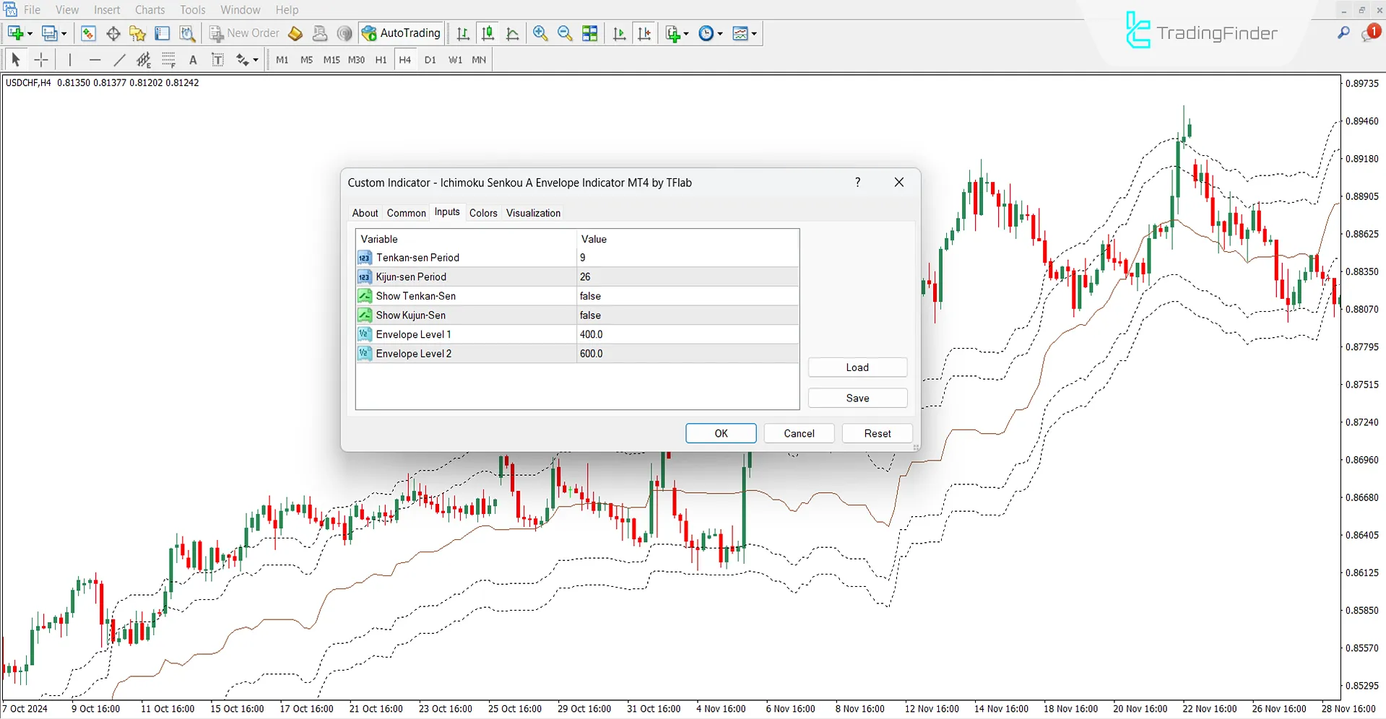Select the D1 timeframe
This screenshot has width=1386, height=719.
(x=430, y=60)
